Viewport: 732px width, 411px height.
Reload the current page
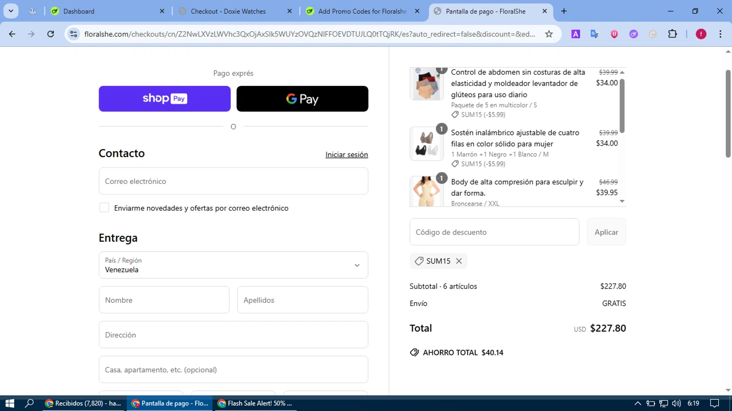click(50, 34)
